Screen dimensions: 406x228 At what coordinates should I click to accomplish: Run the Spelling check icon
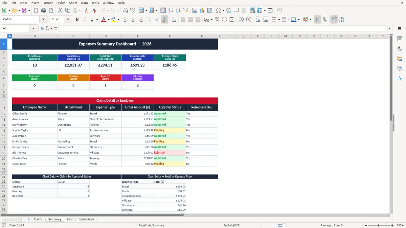(132, 10)
